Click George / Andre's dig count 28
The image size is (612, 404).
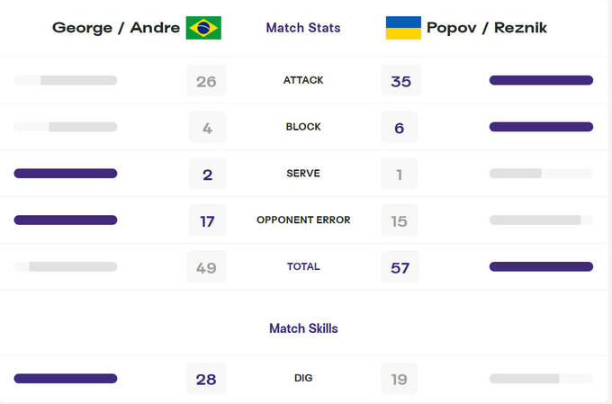[x=207, y=380]
